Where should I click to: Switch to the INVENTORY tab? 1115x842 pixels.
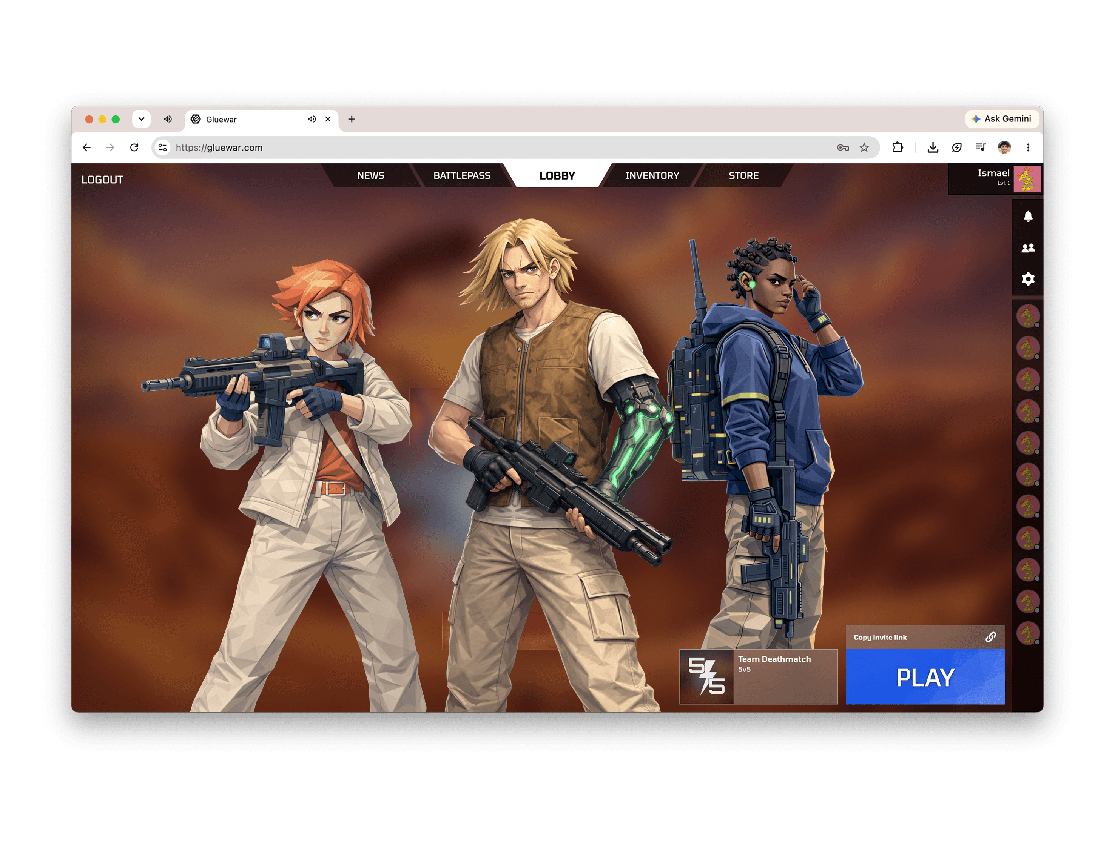point(652,175)
